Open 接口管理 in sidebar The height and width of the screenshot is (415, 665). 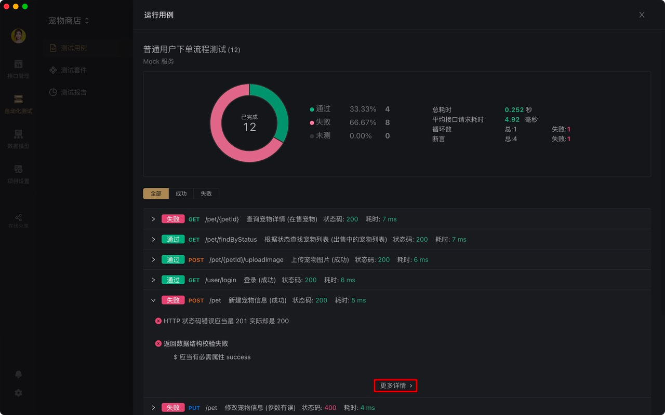[x=18, y=69]
